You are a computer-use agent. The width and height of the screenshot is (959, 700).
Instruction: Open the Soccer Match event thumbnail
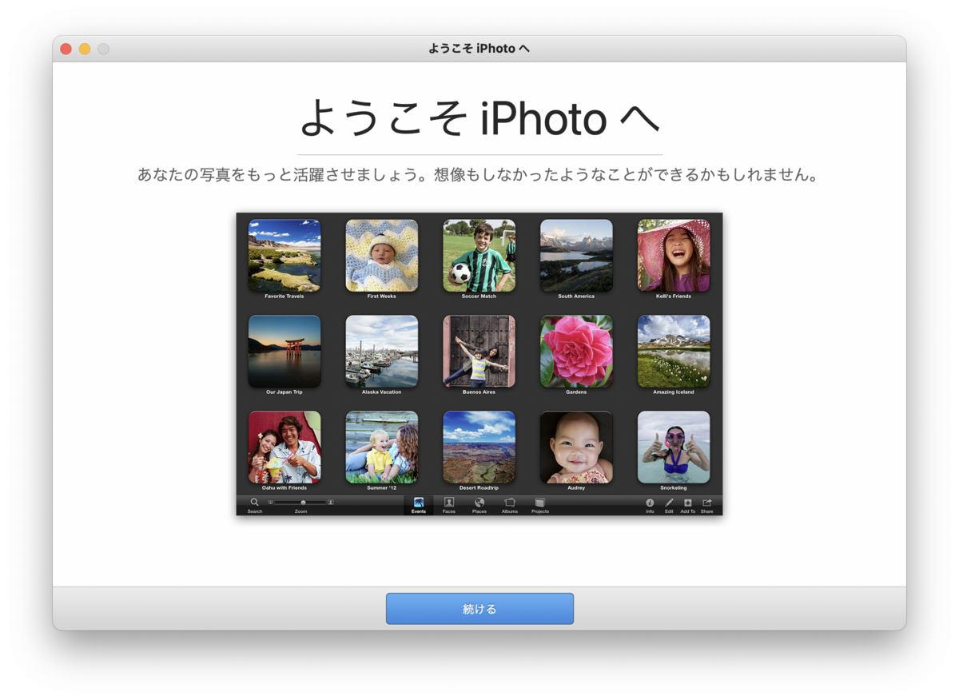tap(479, 256)
